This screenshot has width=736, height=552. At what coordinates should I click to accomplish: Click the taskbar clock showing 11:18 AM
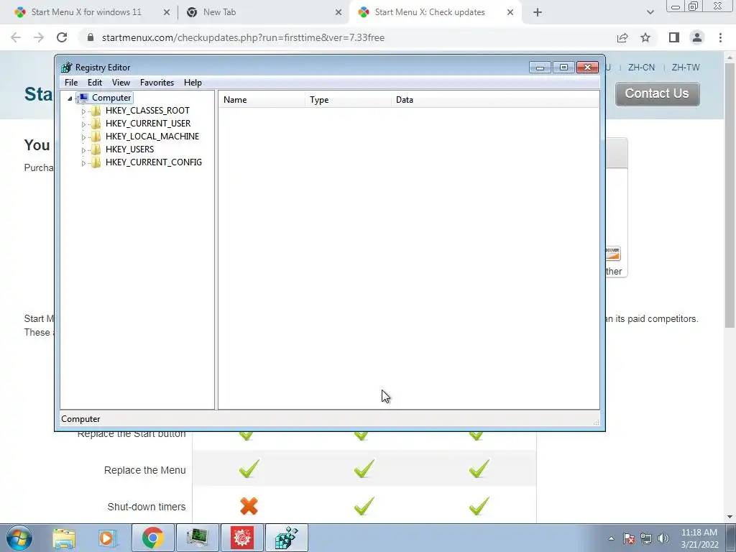699,538
